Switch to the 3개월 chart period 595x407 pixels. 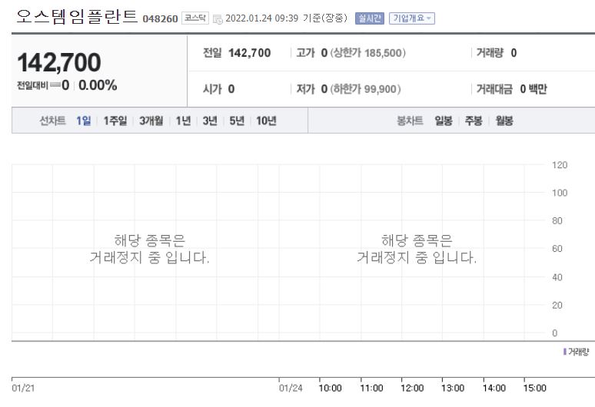(151, 121)
